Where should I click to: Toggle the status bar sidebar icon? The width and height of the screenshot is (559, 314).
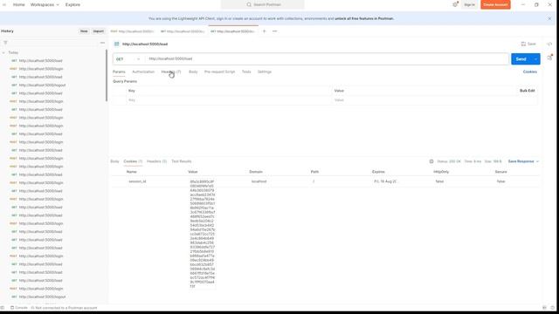click(3, 308)
